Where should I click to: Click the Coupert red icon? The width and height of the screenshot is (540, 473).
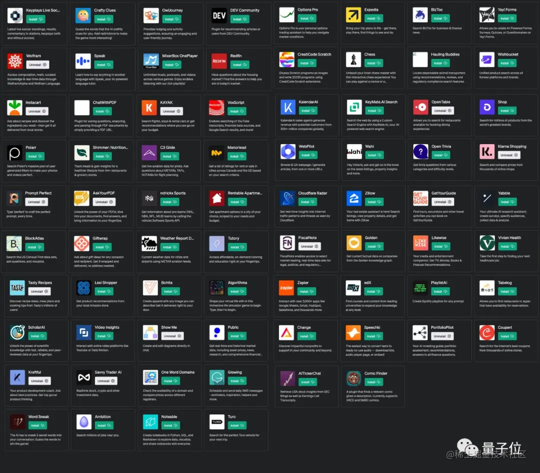486,333
